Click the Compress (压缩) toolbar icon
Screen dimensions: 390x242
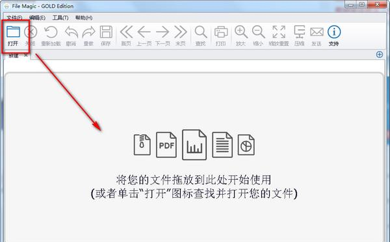[299, 32]
